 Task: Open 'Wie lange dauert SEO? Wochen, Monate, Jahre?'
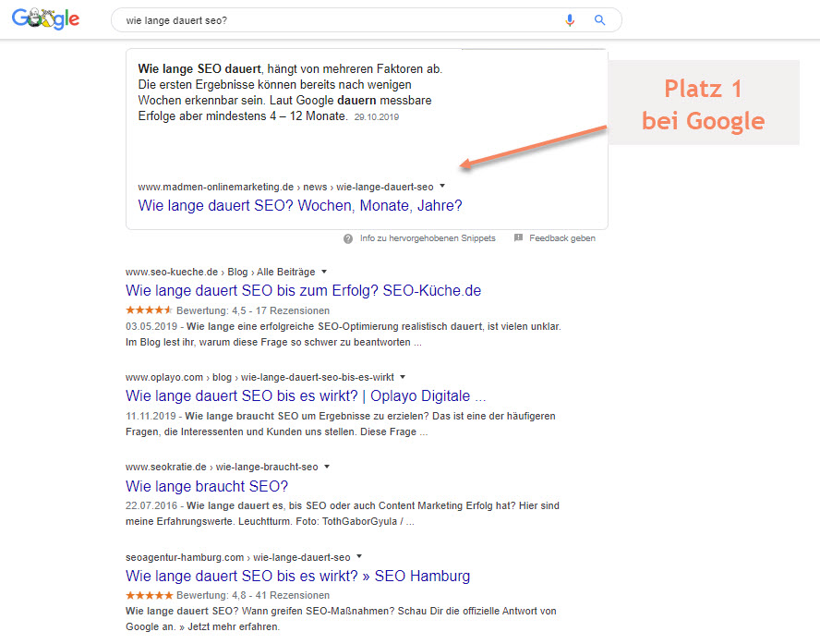(300, 206)
